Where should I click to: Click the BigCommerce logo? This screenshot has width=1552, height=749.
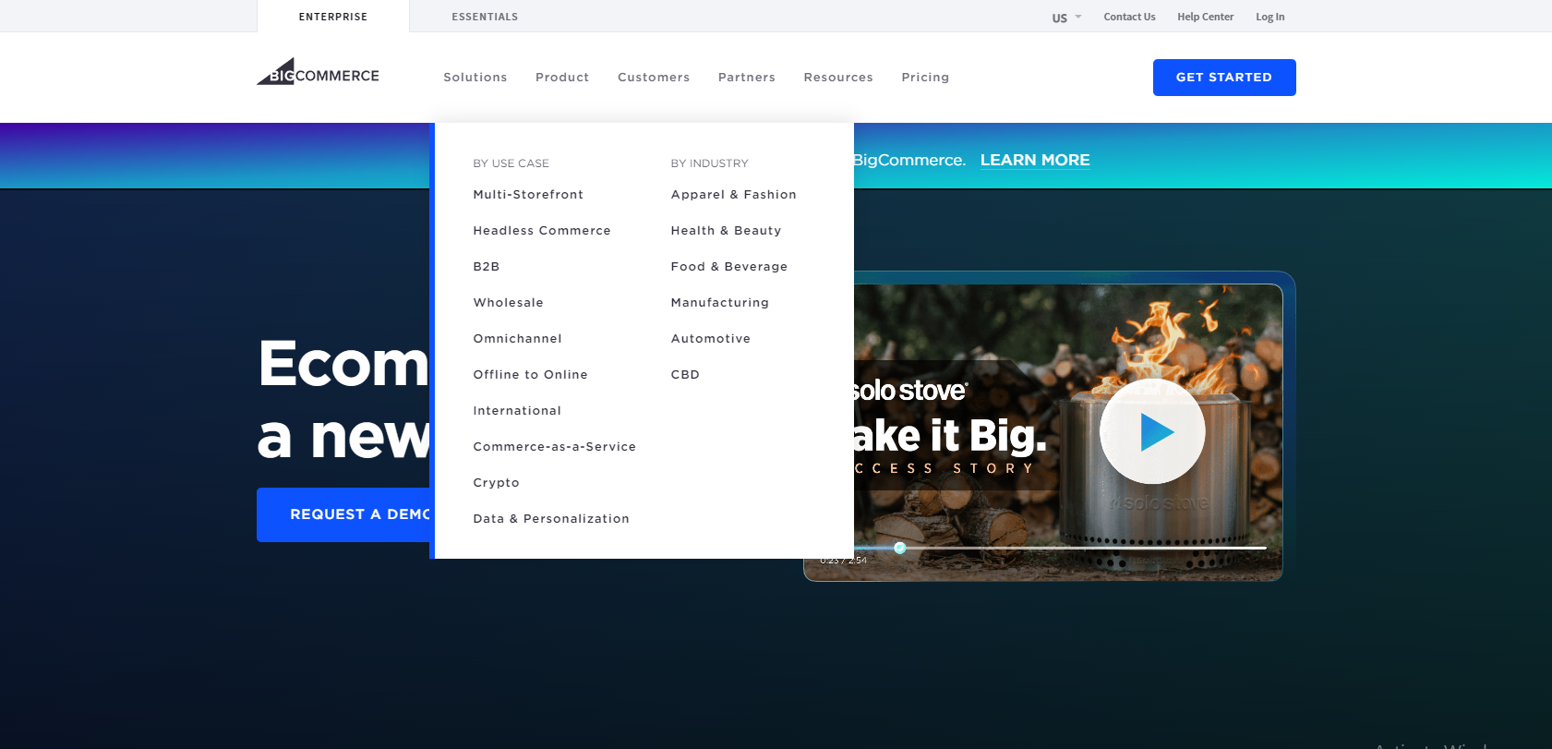pyautogui.click(x=318, y=72)
